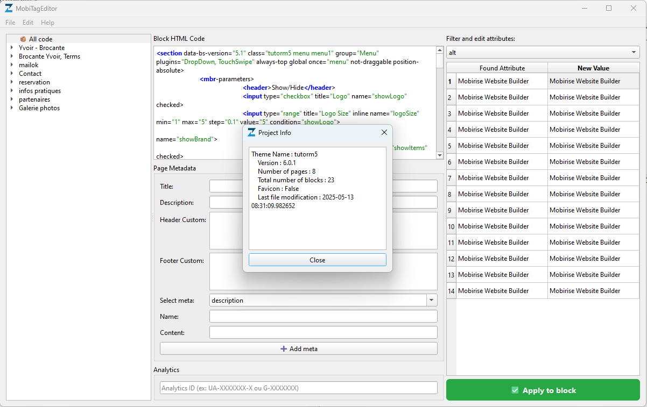Open the Edit menu
Image resolution: width=647 pixels, height=407 pixels.
click(28, 23)
